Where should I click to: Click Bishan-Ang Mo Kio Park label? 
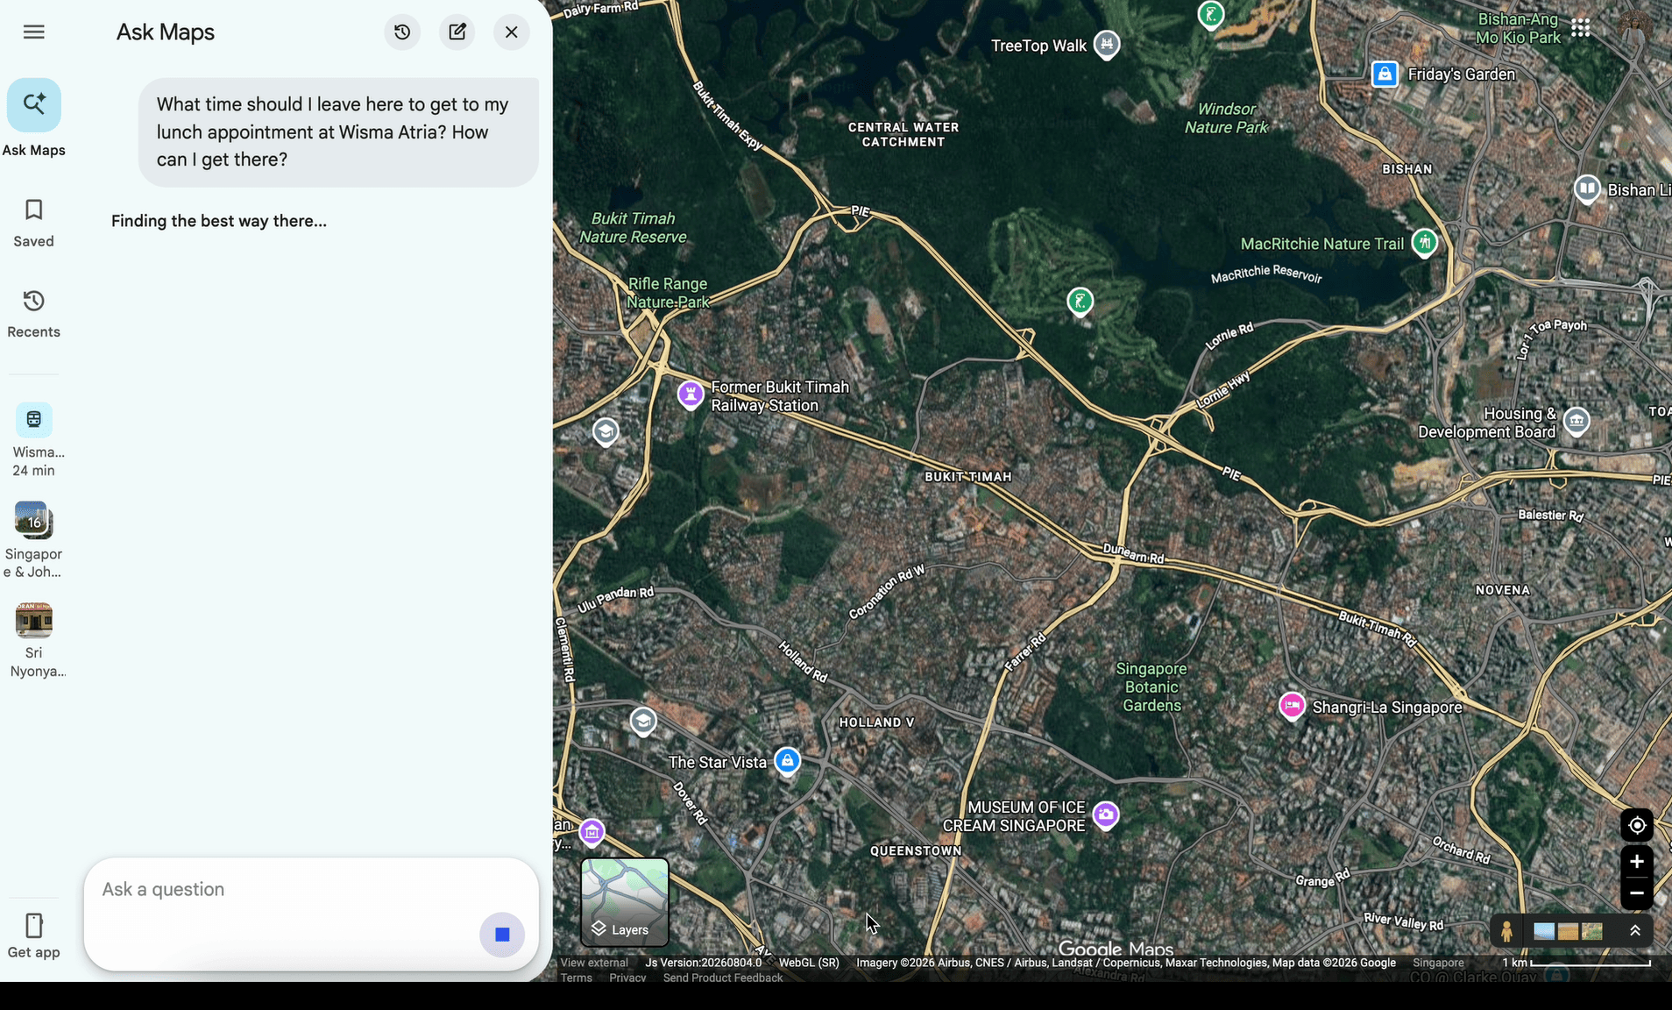coord(1518,29)
